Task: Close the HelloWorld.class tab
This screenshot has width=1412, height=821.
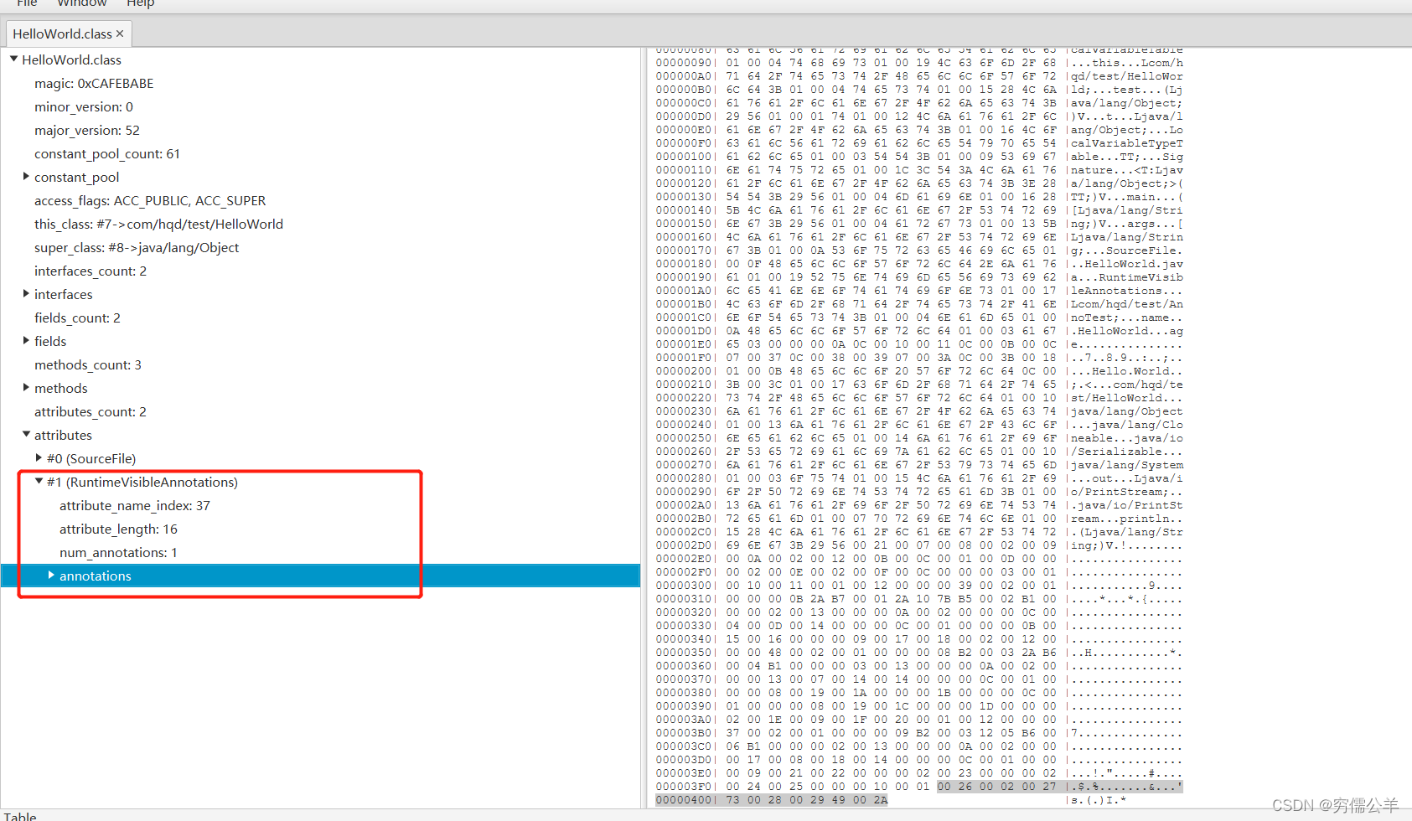Action: click(x=120, y=34)
